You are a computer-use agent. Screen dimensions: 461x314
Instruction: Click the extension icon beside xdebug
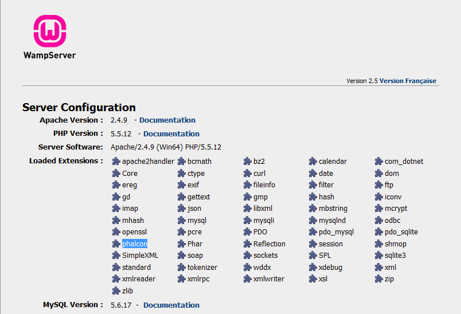[313, 268]
